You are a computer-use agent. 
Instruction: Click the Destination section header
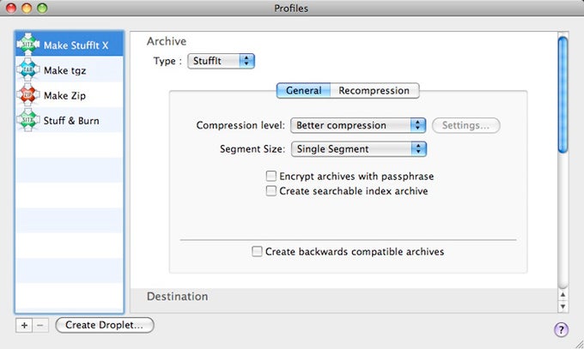(177, 296)
